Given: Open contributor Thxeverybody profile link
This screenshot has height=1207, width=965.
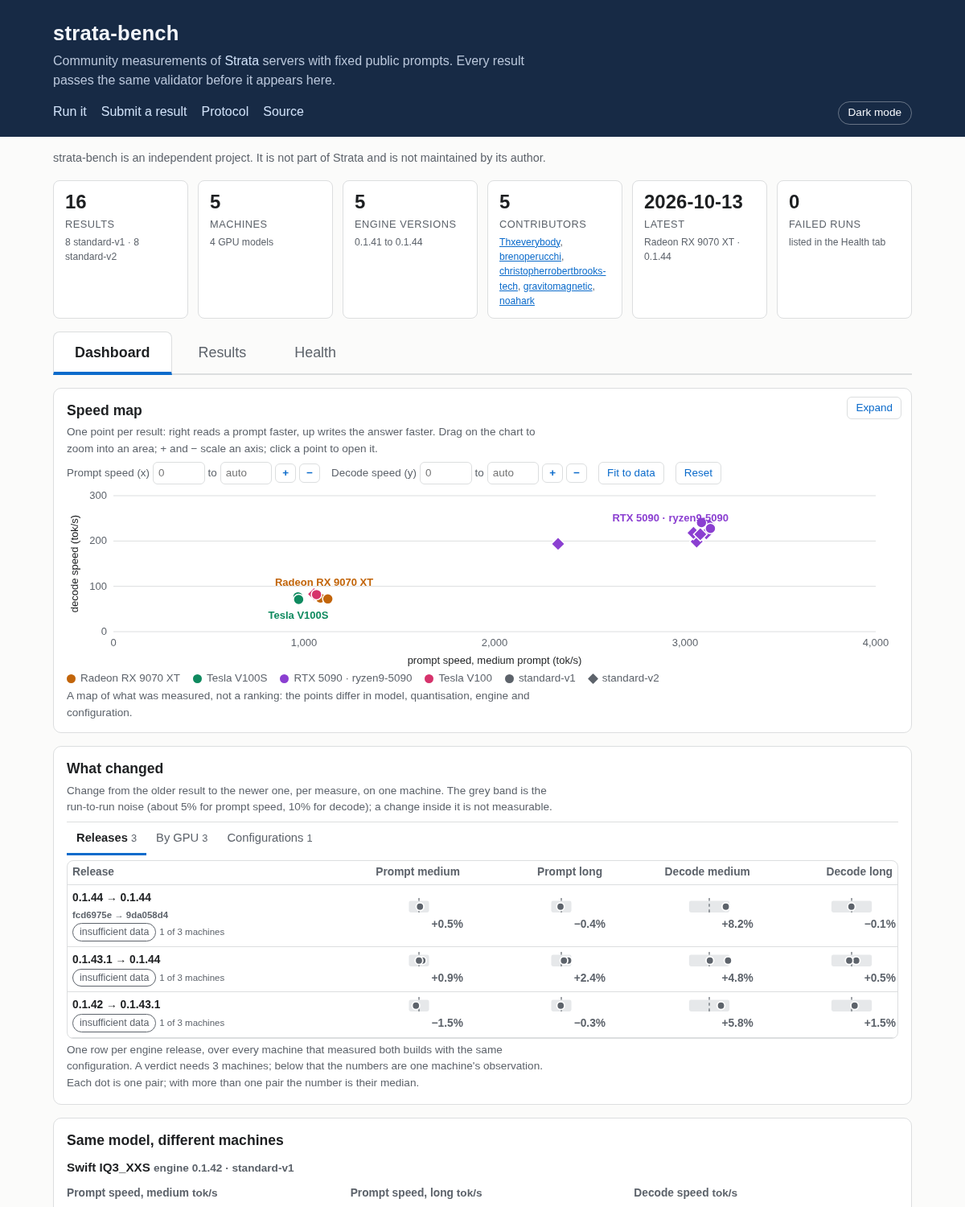Looking at the screenshot, I should (x=530, y=242).
